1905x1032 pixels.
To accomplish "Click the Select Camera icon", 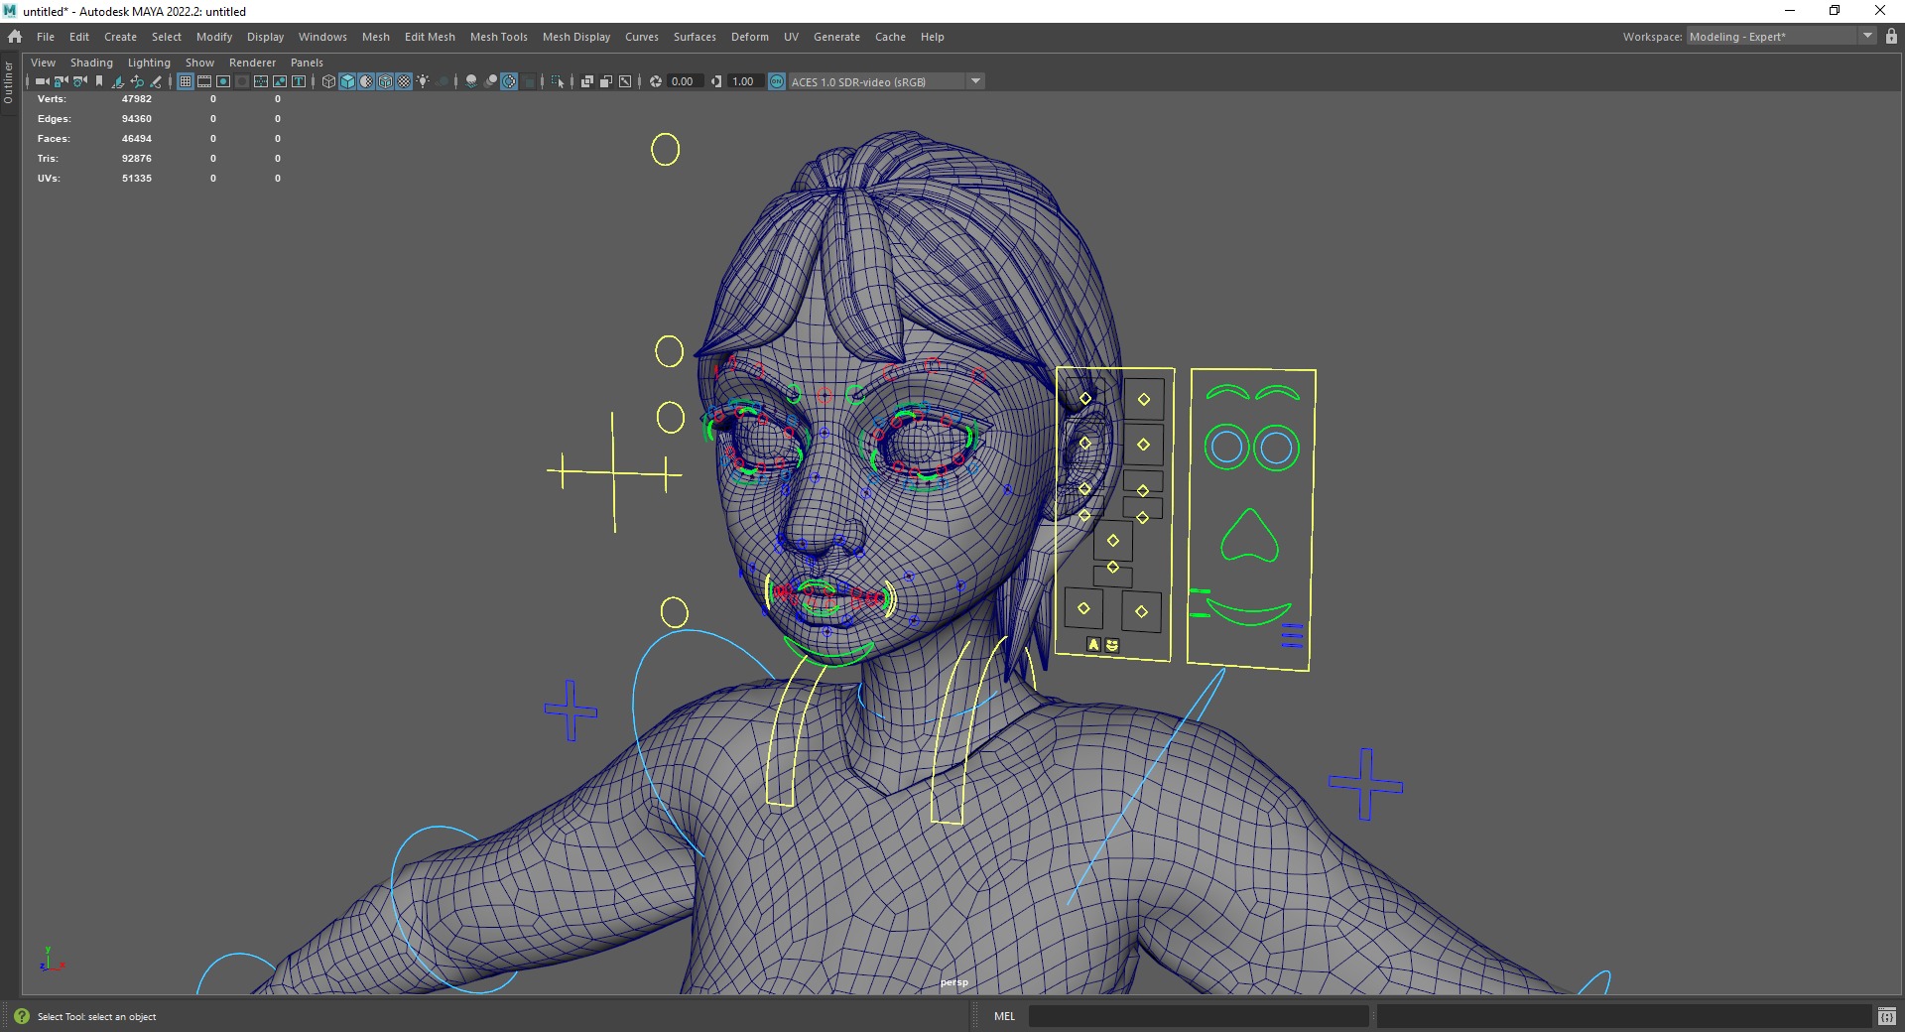I will click(x=42, y=81).
